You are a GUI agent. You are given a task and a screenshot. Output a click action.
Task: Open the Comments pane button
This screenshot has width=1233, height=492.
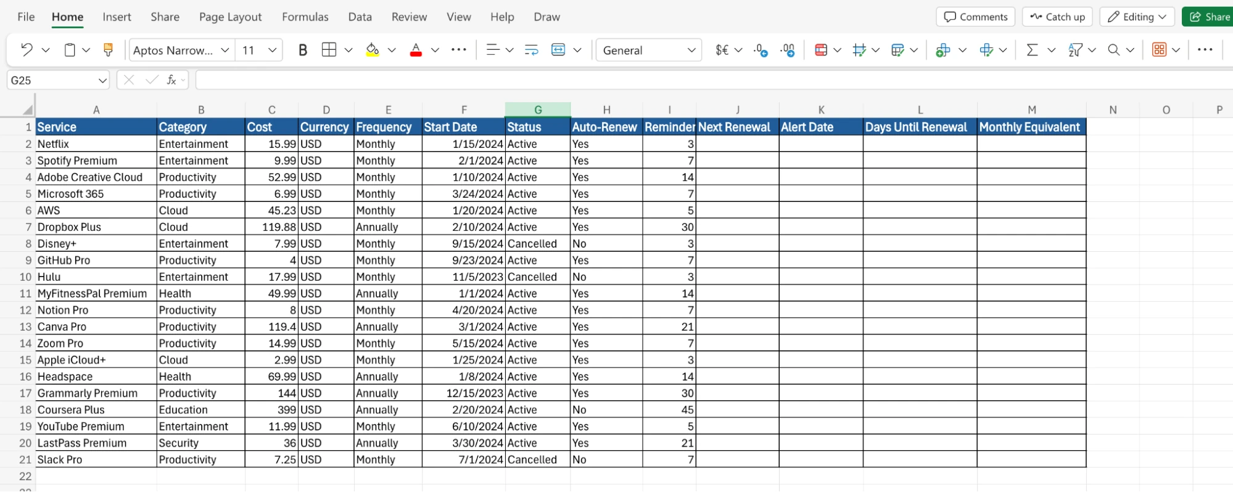[975, 17]
